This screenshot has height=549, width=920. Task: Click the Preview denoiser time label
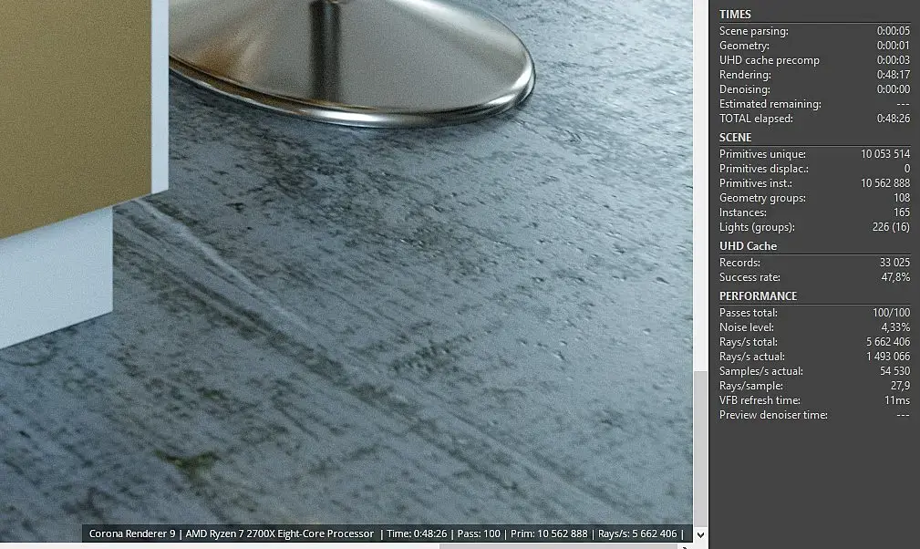point(773,415)
